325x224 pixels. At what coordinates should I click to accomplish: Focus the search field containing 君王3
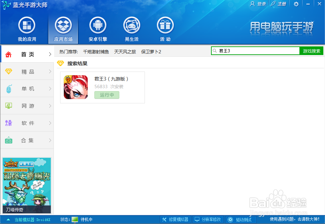pos(255,51)
